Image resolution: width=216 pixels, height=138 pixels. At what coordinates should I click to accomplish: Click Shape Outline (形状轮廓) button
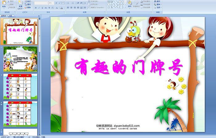point(146,4)
